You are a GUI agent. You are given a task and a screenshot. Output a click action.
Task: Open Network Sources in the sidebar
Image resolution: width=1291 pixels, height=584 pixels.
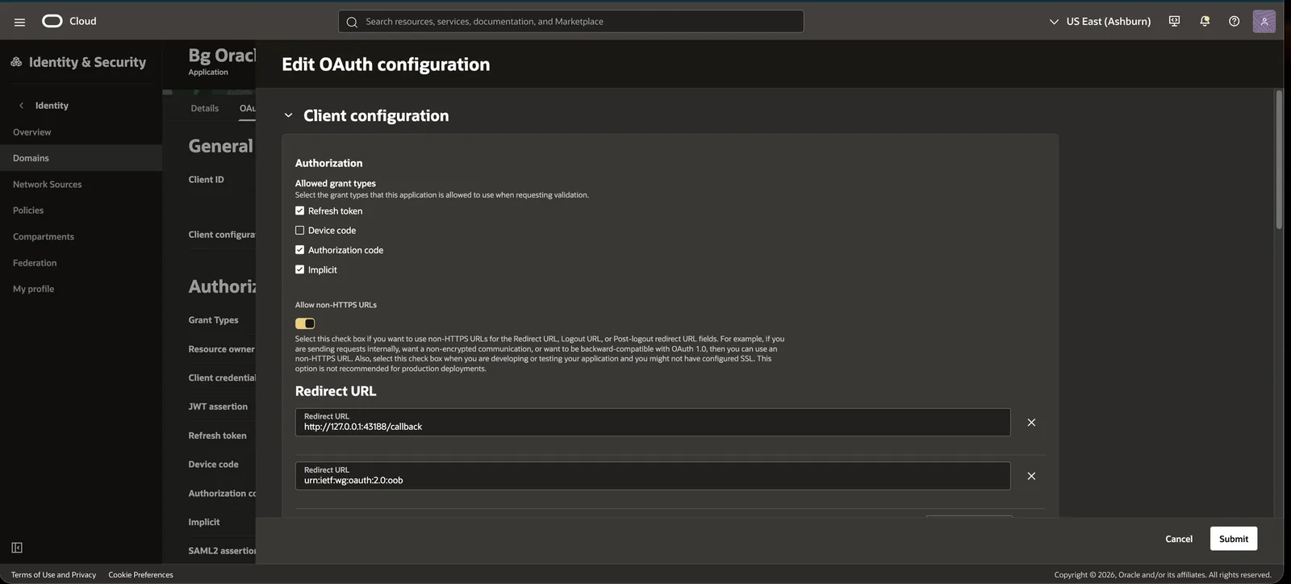47,185
